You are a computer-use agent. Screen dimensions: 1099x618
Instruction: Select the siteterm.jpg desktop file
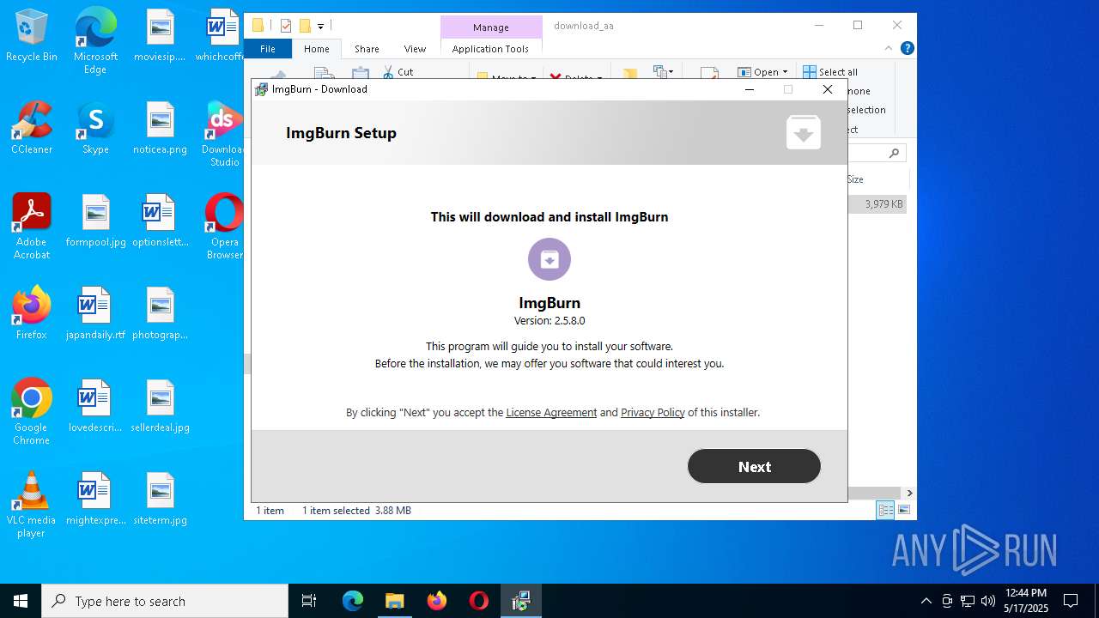[x=160, y=499]
